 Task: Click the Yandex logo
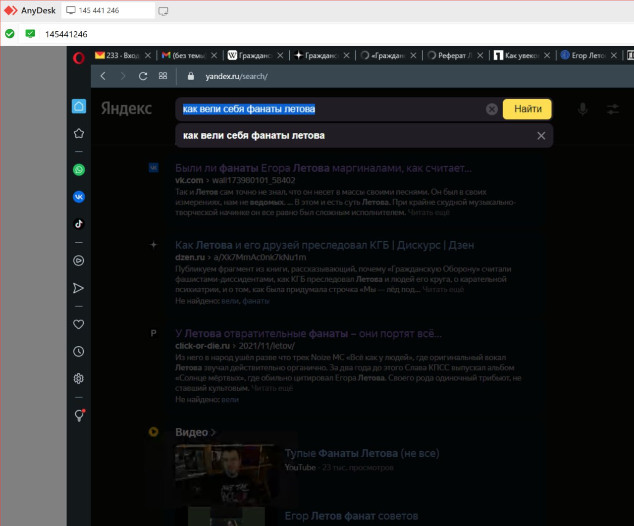(126, 109)
